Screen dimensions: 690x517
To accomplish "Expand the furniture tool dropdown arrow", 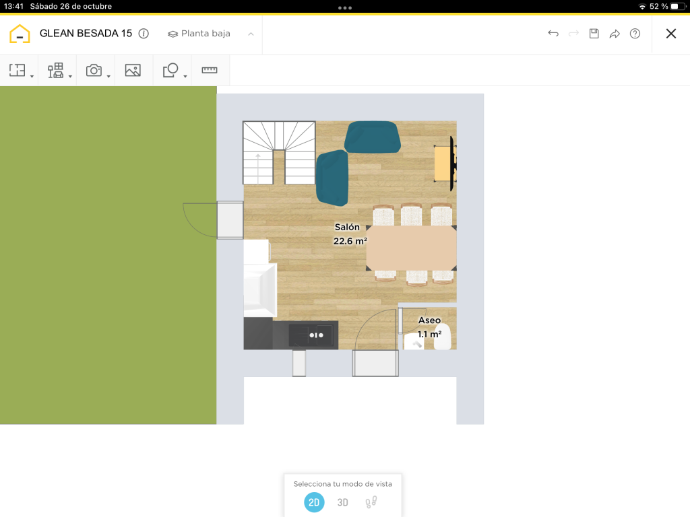I will pyautogui.click(x=70, y=77).
